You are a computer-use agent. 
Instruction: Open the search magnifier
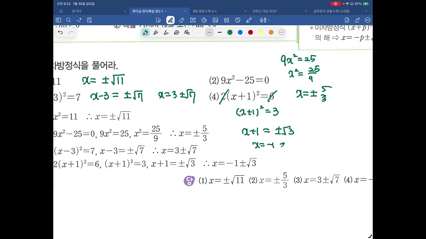[x=69, y=20]
